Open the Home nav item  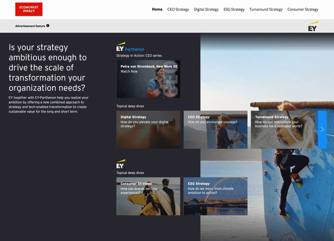[157, 9]
